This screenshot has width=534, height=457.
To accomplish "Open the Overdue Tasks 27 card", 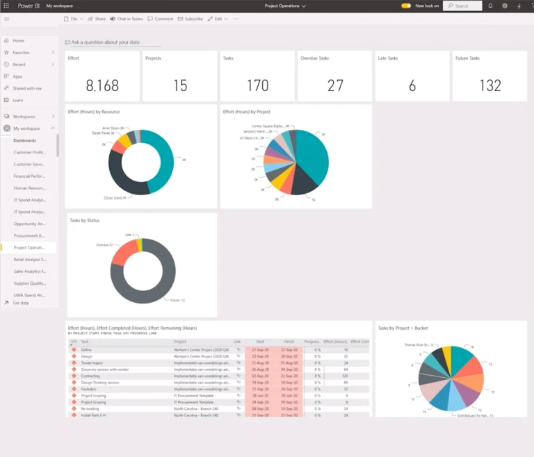I will coord(334,76).
